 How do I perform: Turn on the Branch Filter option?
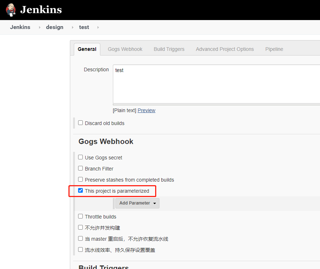click(x=80, y=168)
